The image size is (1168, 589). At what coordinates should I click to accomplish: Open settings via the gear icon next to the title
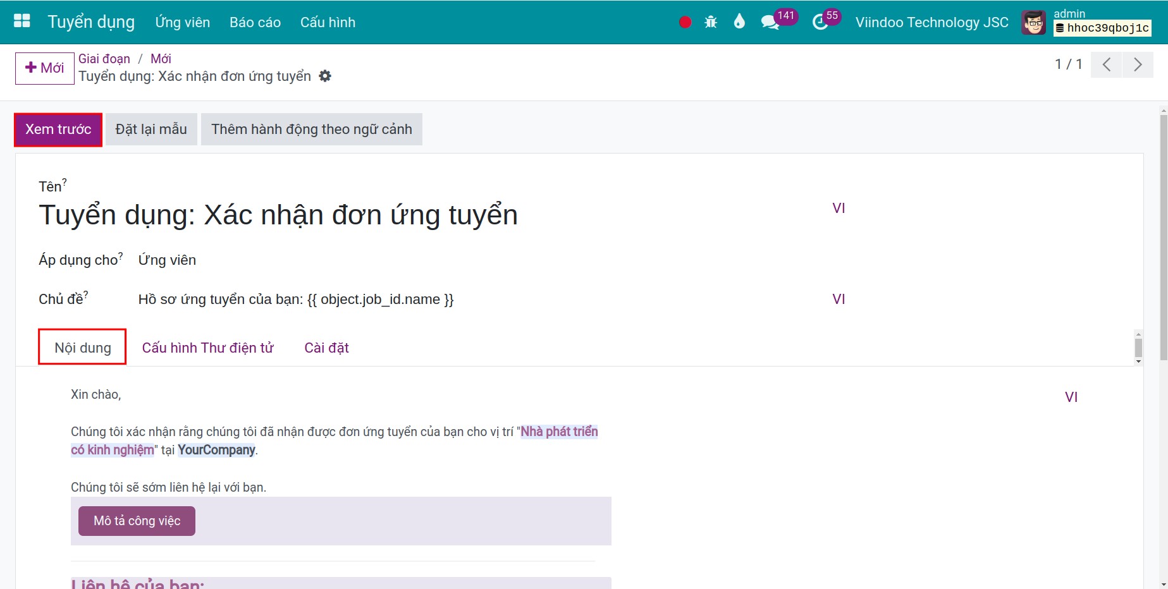[x=325, y=76]
